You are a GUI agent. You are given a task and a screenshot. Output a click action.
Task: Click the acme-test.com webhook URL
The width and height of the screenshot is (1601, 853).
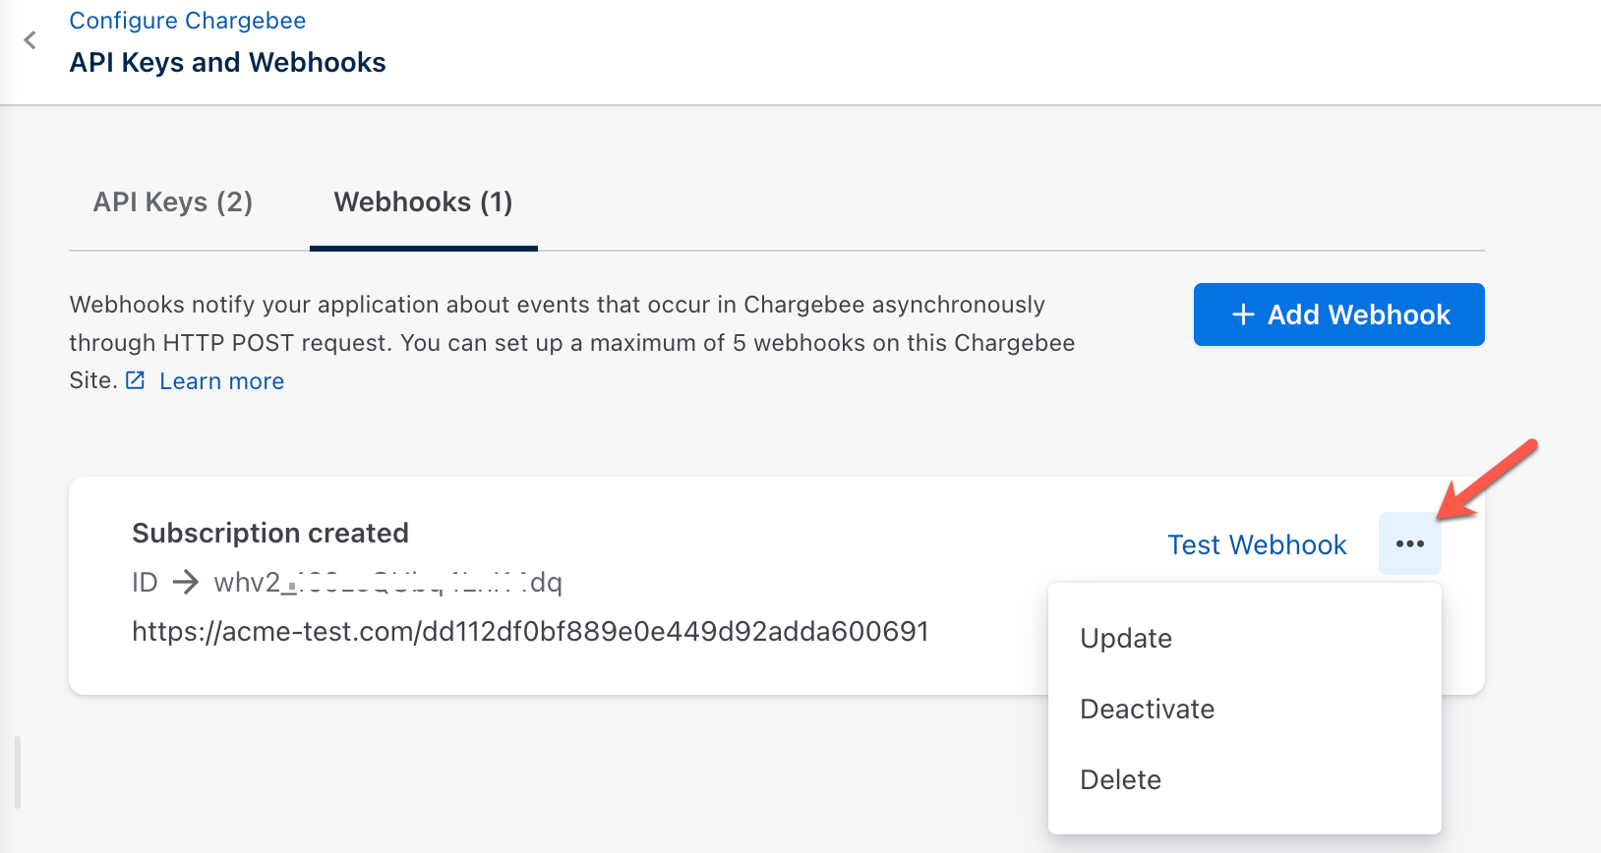click(530, 631)
